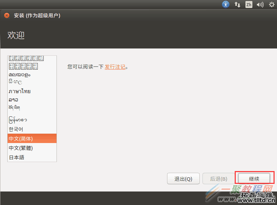Open the network connections indicator

coord(237,5)
